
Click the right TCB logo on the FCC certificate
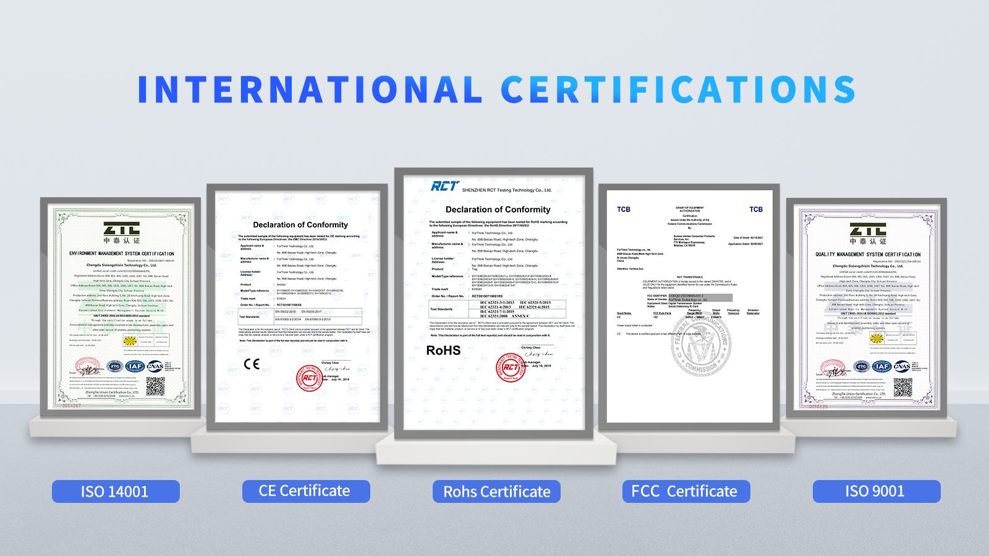pos(756,209)
